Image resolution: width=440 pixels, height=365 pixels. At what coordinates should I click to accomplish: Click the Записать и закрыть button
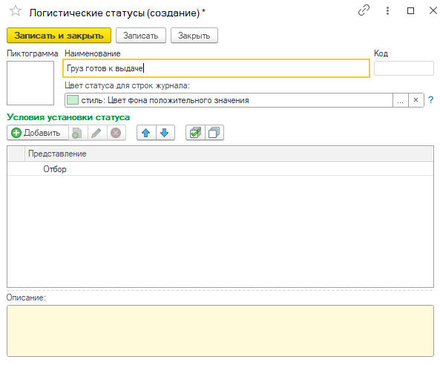[59, 36]
